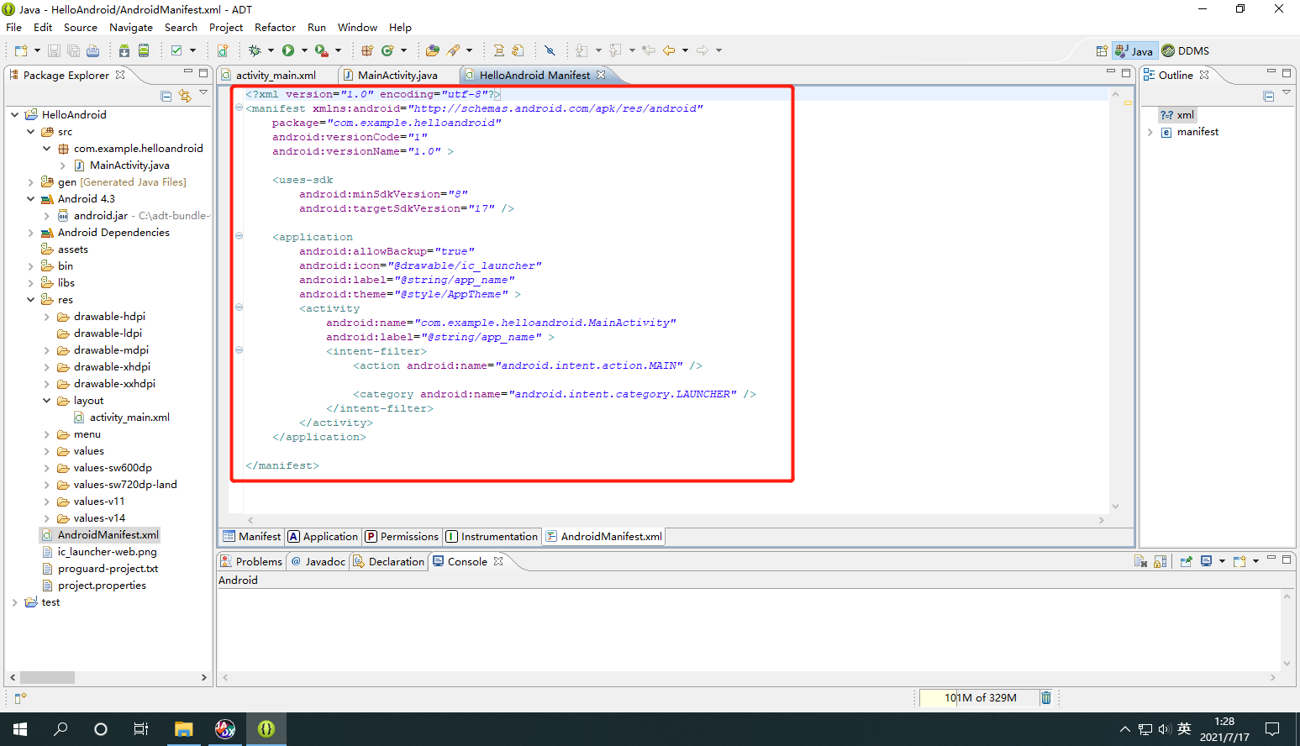Collapse the intent-filter fold marker
Viewport: 1300px width, 746px height.
(x=239, y=350)
